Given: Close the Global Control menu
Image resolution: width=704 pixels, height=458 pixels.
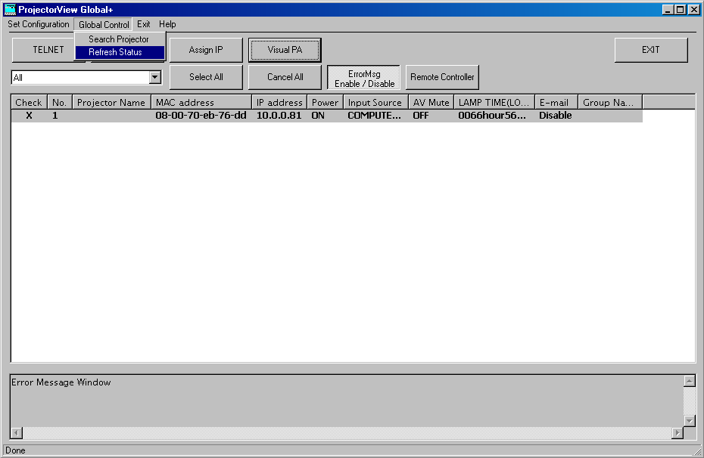Looking at the screenshot, I should point(103,24).
